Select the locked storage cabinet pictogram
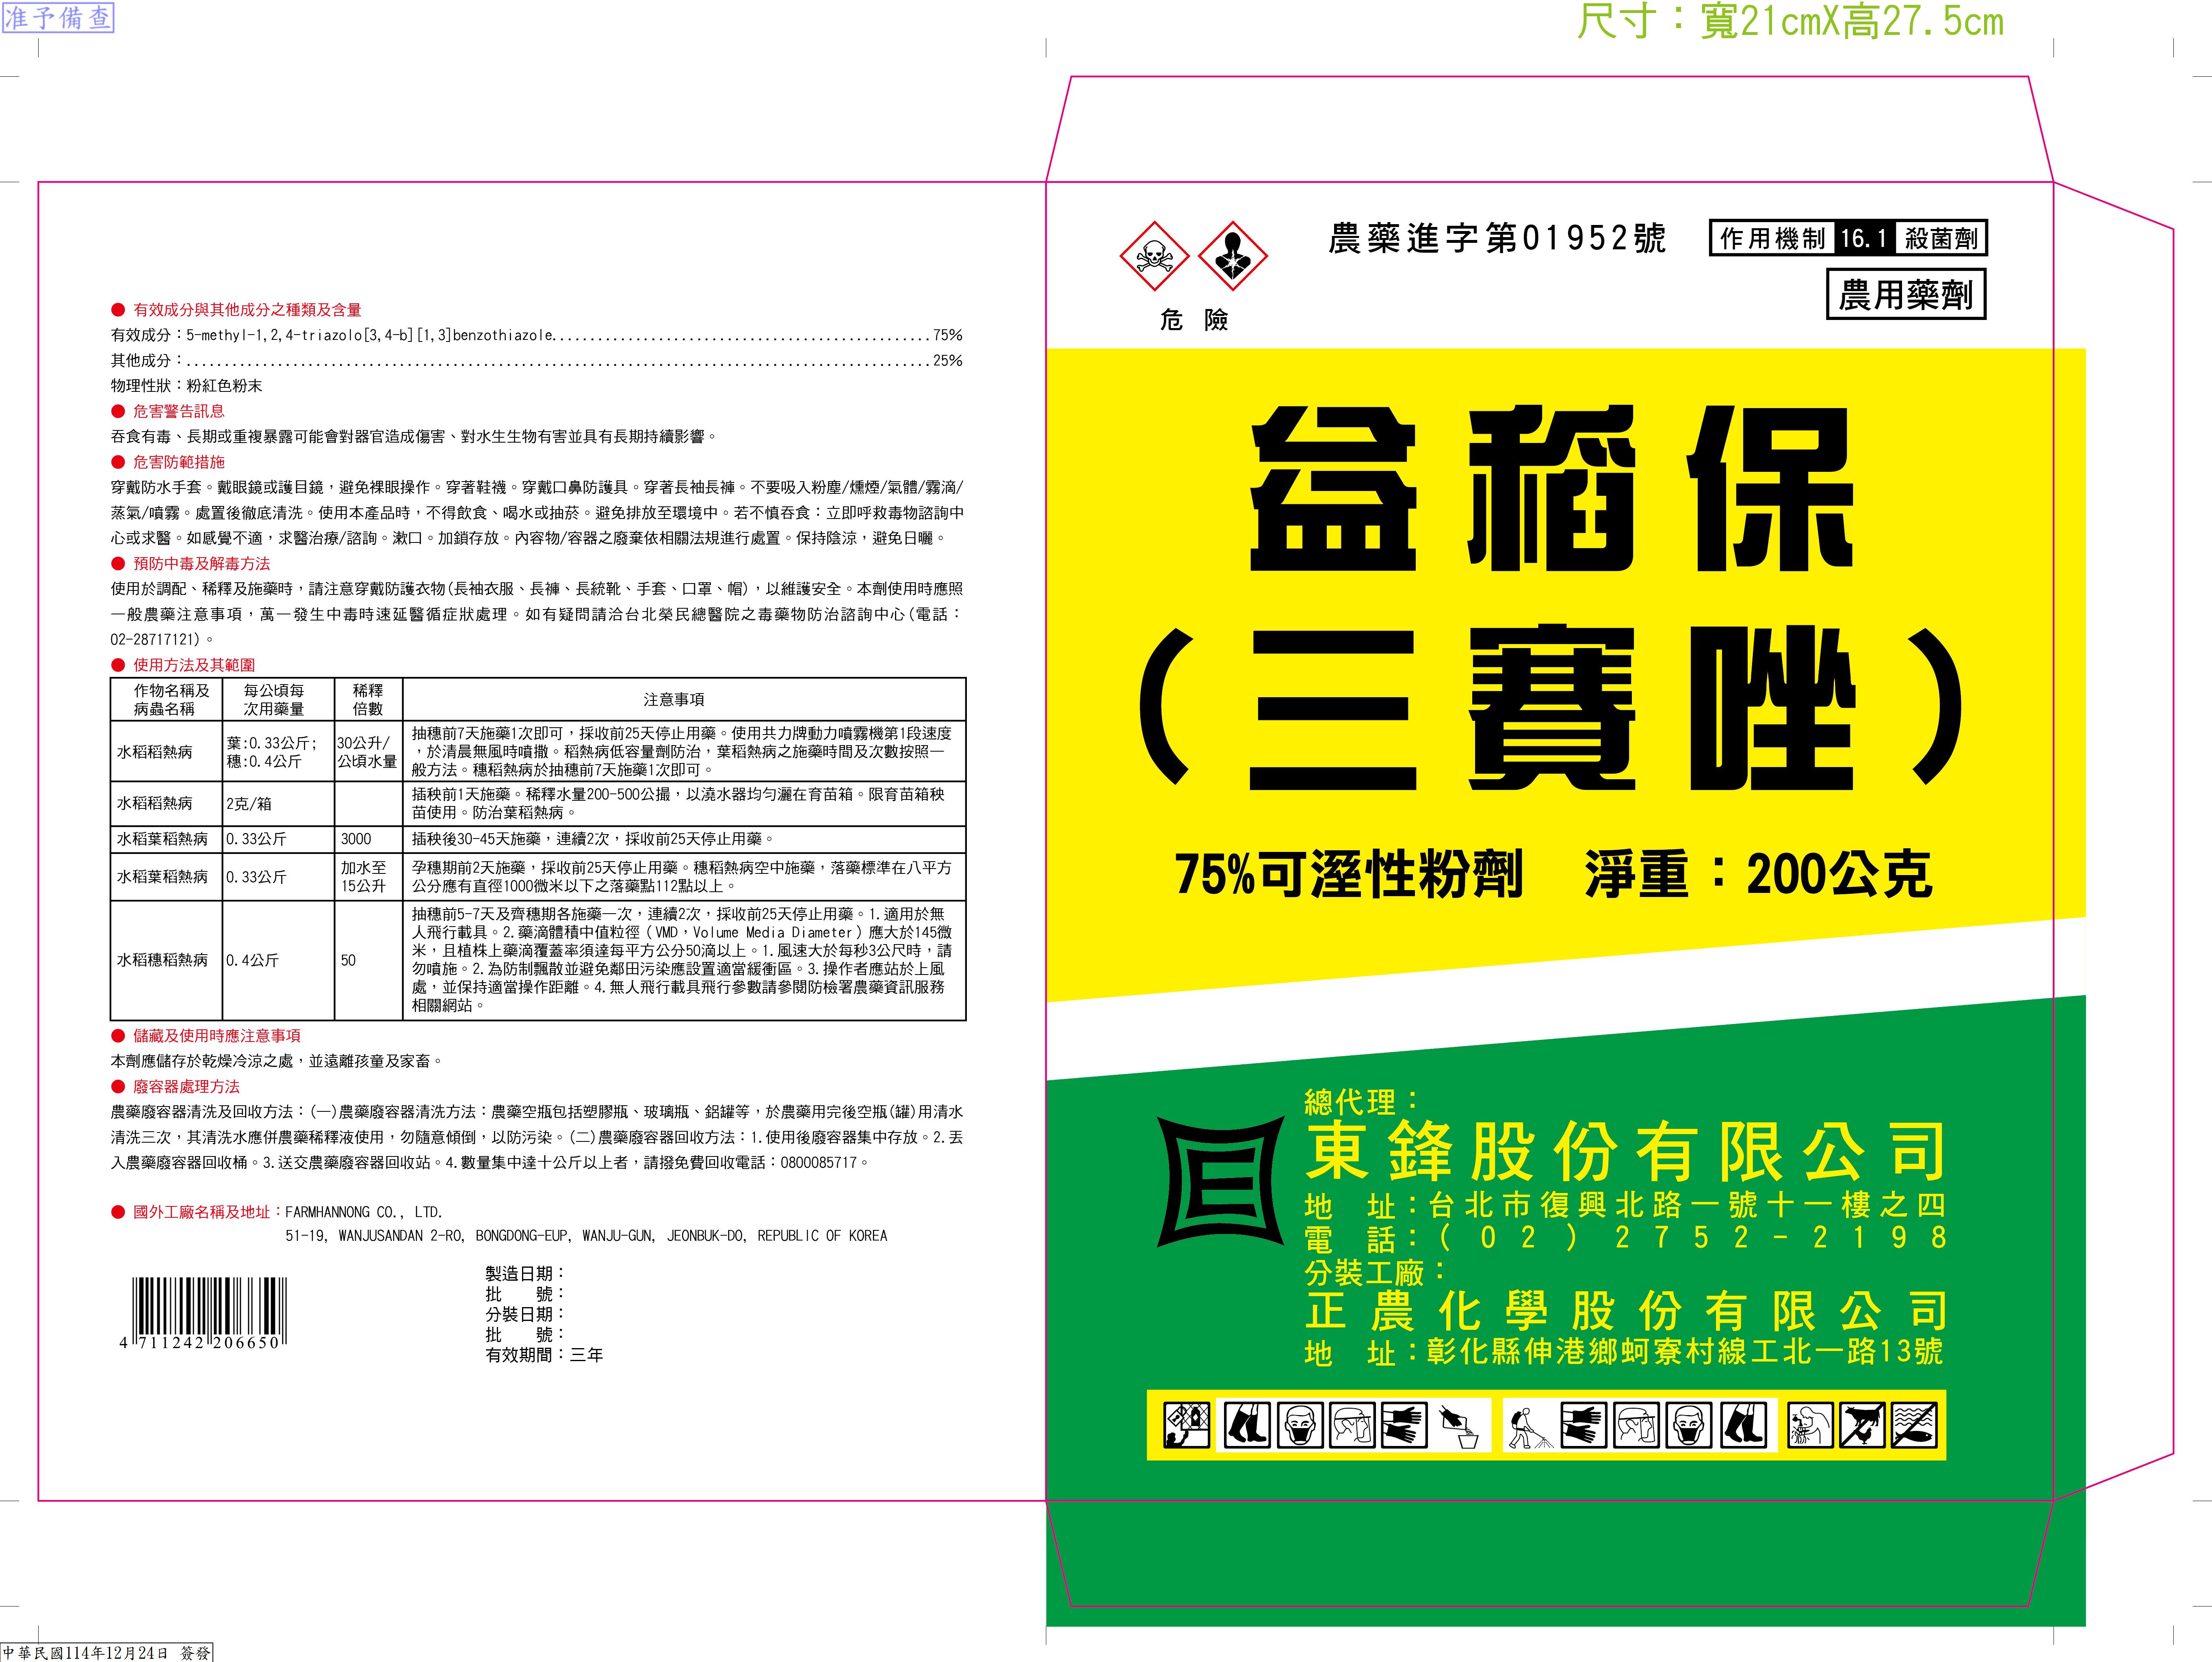Screen dimensions: 2212x1662 click(x=1187, y=1425)
